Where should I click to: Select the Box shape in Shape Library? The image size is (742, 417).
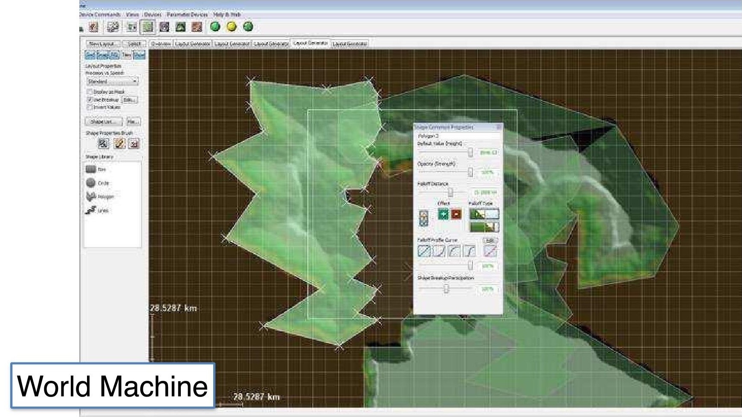(x=96, y=169)
